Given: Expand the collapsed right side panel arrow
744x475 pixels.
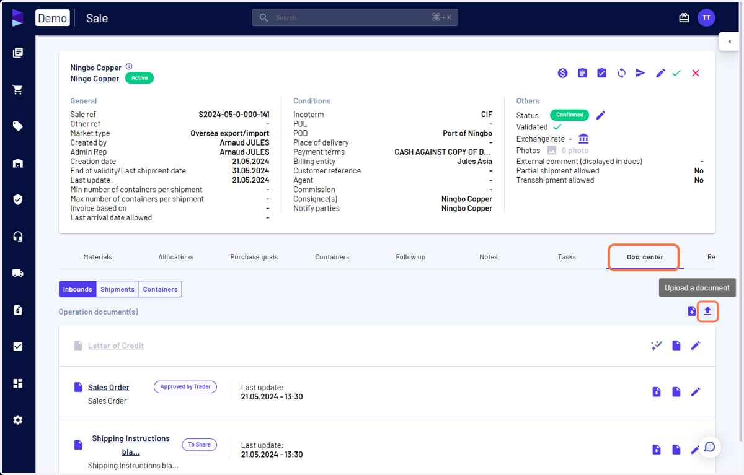Looking at the screenshot, I should point(729,42).
